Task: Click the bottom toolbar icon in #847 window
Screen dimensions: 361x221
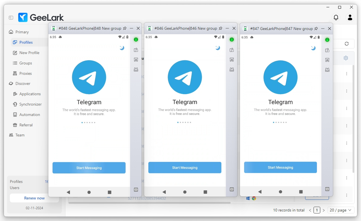Action: coord(327,189)
